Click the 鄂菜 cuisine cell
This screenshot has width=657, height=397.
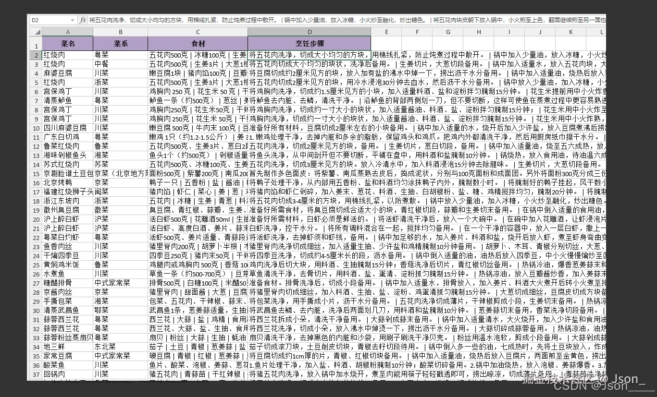tap(121, 310)
